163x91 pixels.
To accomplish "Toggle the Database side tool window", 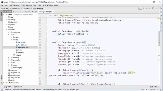I will pyautogui.click(x=161, y=16).
